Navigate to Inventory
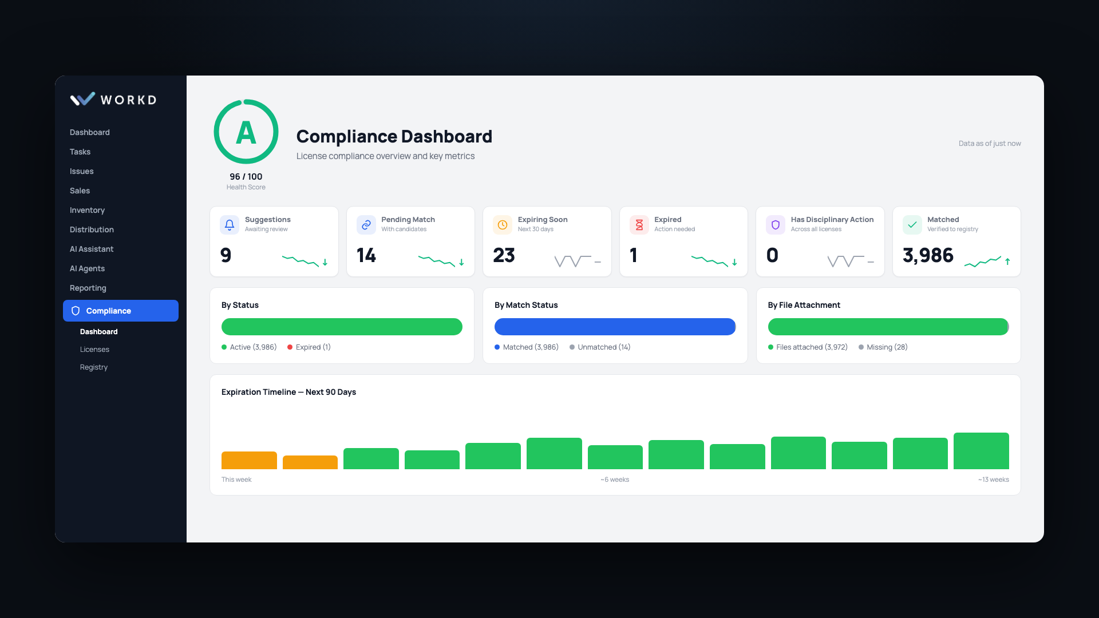The image size is (1099, 618). (x=87, y=210)
